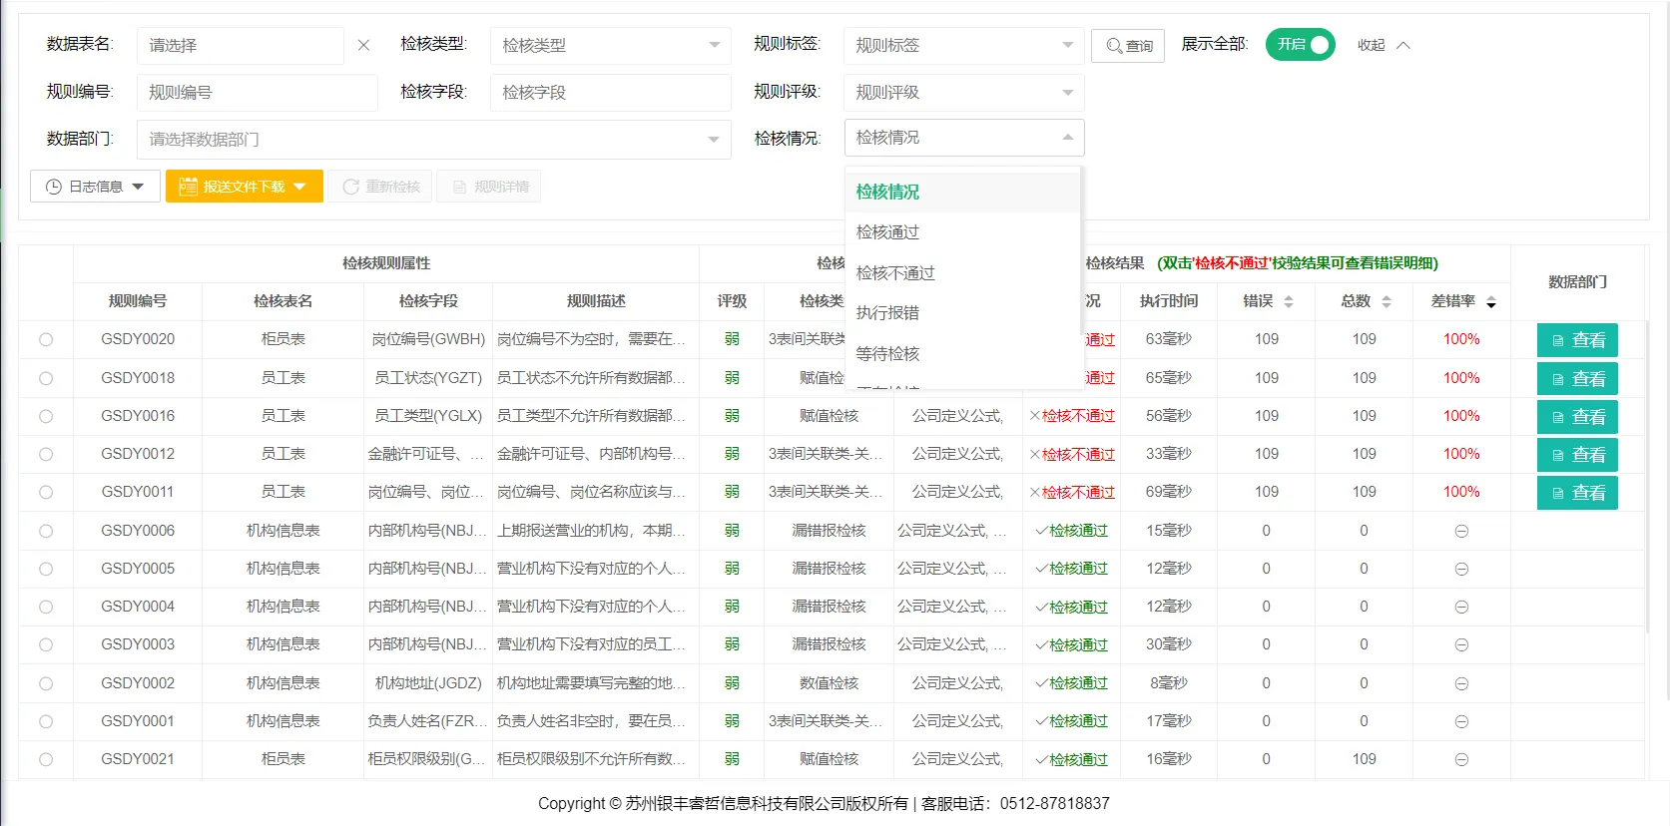1670x826 pixels.
Task: Toggle the 展示全部 switch off
Action: tap(1300, 45)
